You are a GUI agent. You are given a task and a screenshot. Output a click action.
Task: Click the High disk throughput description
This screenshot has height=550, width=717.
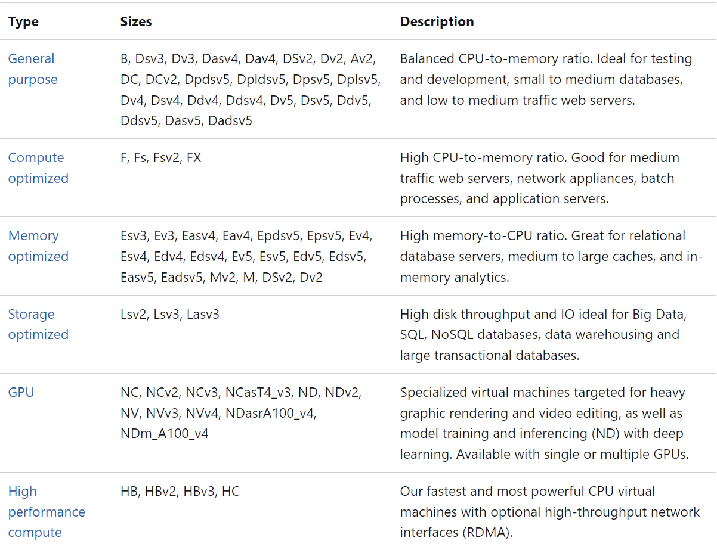click(x=543, y=335)
